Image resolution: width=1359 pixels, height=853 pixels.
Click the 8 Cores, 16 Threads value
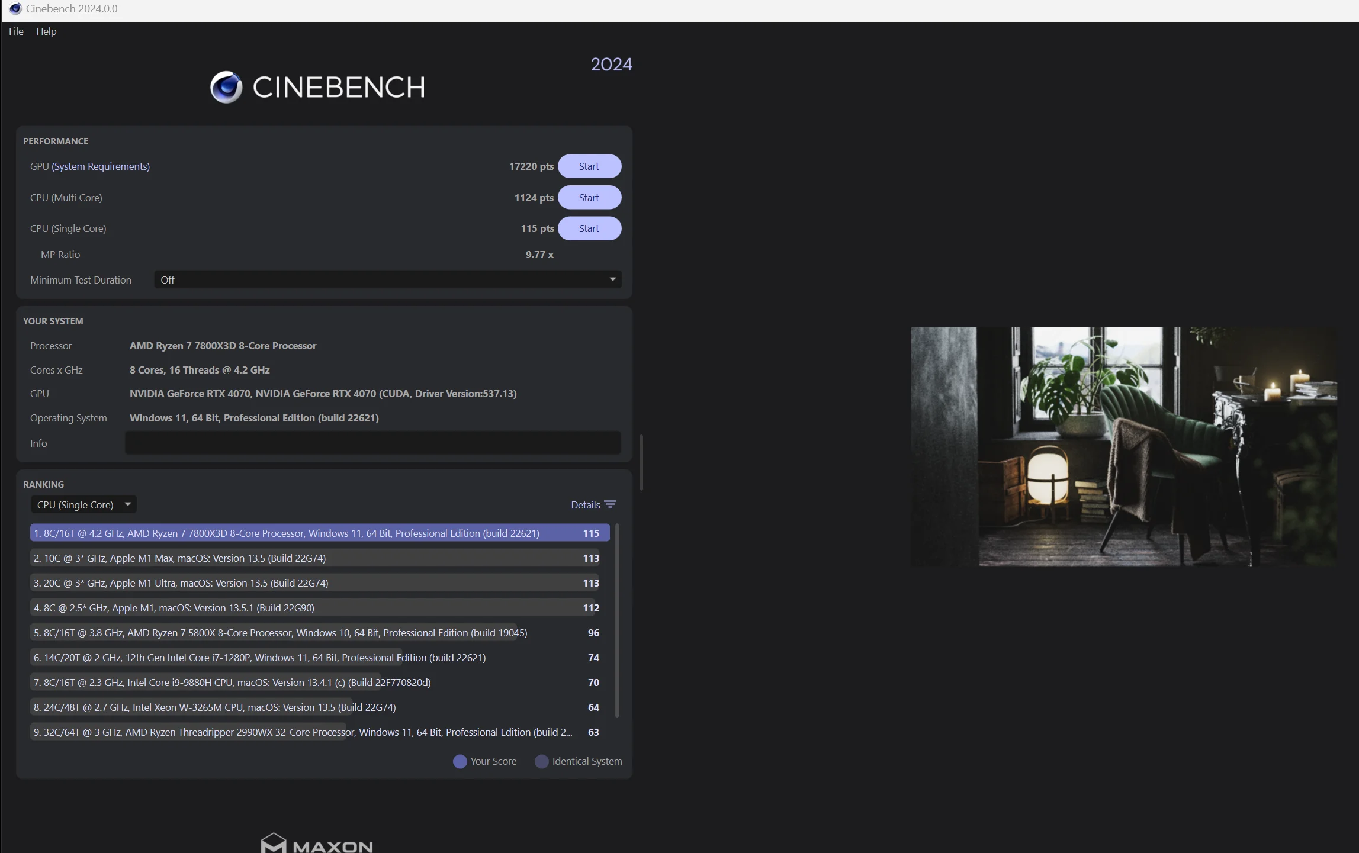(200, 370)
